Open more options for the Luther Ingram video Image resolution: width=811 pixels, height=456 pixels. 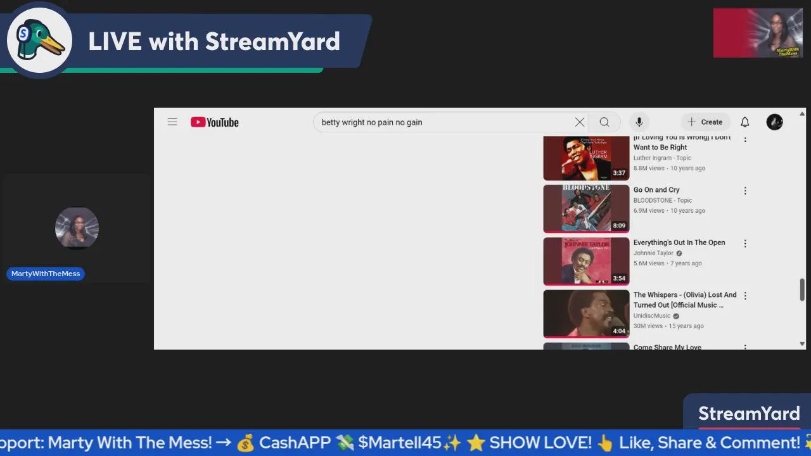pyautogui.click(x=745, y=139)
